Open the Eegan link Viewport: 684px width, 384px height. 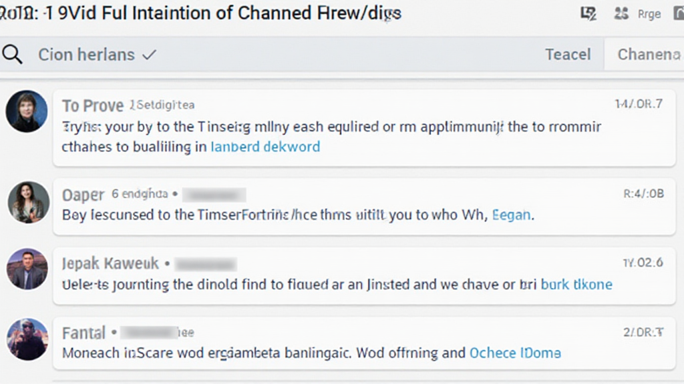click(512, 215)
